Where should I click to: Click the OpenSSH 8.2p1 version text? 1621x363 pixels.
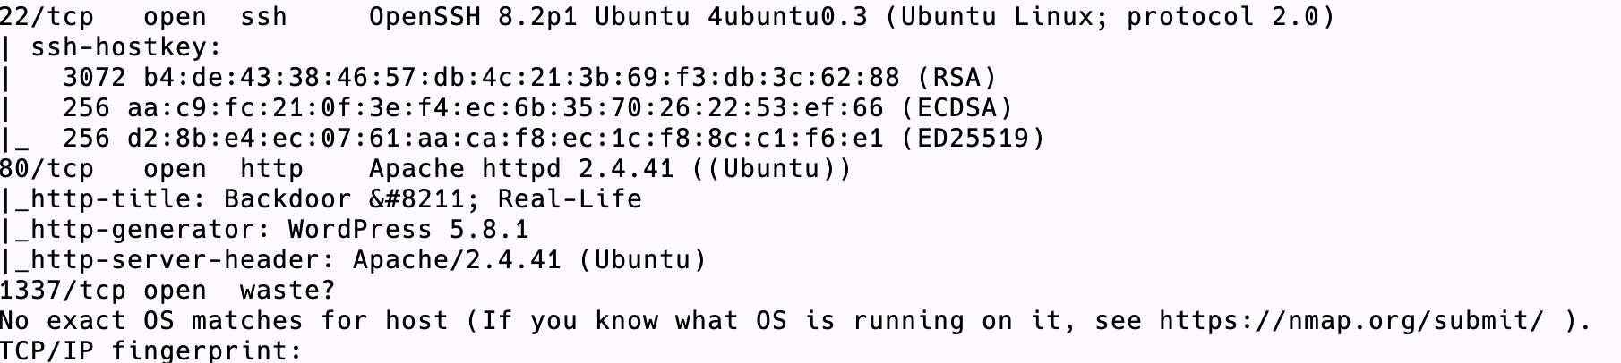tap(473, 16)
